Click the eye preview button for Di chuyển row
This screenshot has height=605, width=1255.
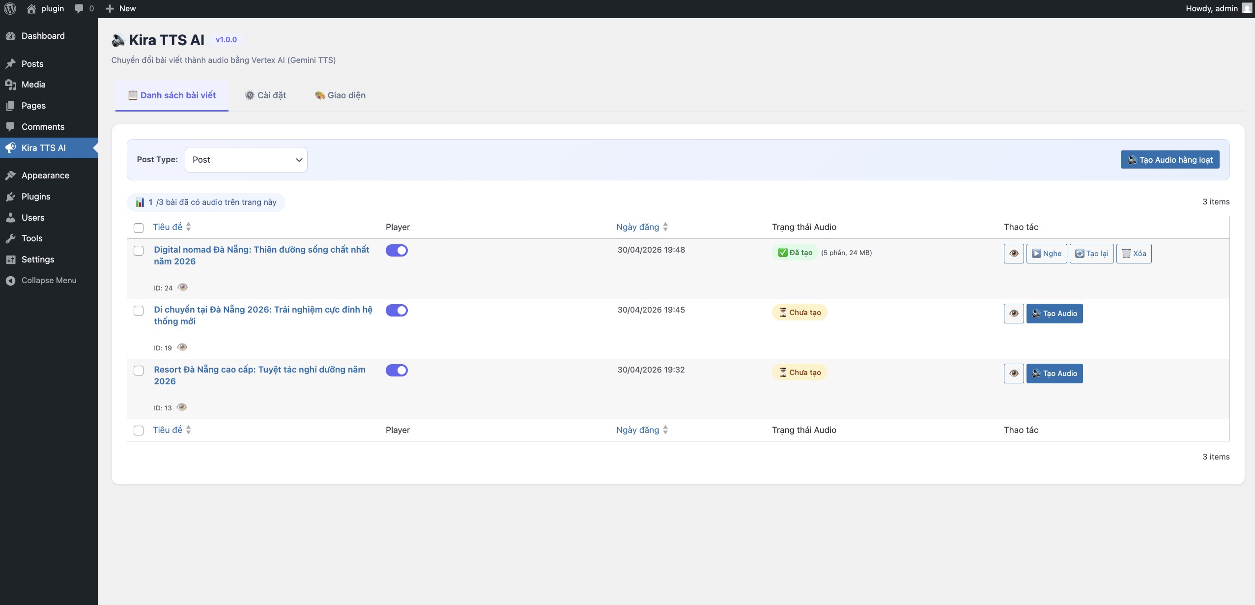click(1013, 314)
